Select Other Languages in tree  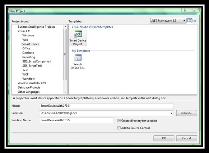(x=29, y=92)
